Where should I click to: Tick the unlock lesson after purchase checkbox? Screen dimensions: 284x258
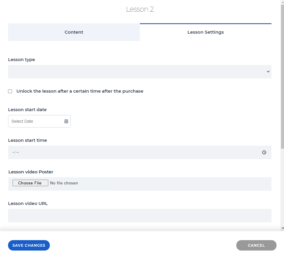point(10,91)
